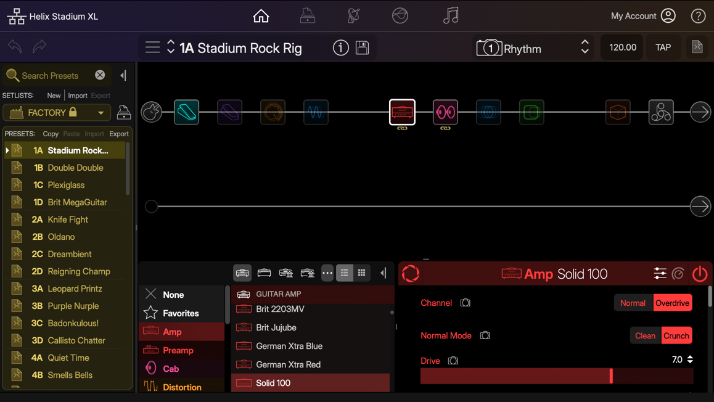Viewport: 714px width, 402px height.
Task: Open the music note icon page
Action: coord(451,16)
